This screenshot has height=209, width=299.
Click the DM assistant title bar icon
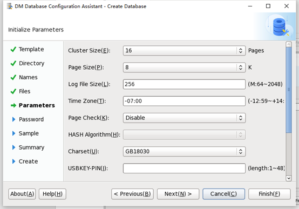(x=10, y=6)
